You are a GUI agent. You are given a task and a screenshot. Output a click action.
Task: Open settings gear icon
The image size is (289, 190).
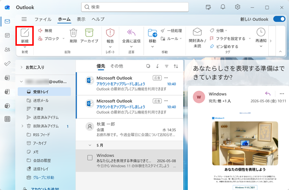237,7
